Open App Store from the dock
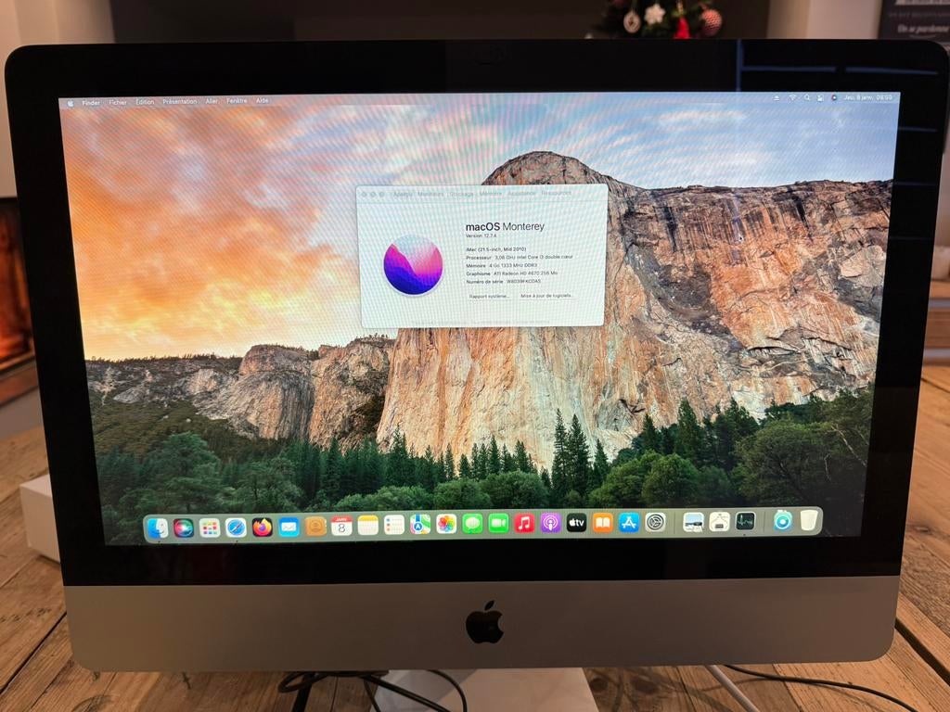The height and width of the screenshot is (712, 950). pos(629,522)
